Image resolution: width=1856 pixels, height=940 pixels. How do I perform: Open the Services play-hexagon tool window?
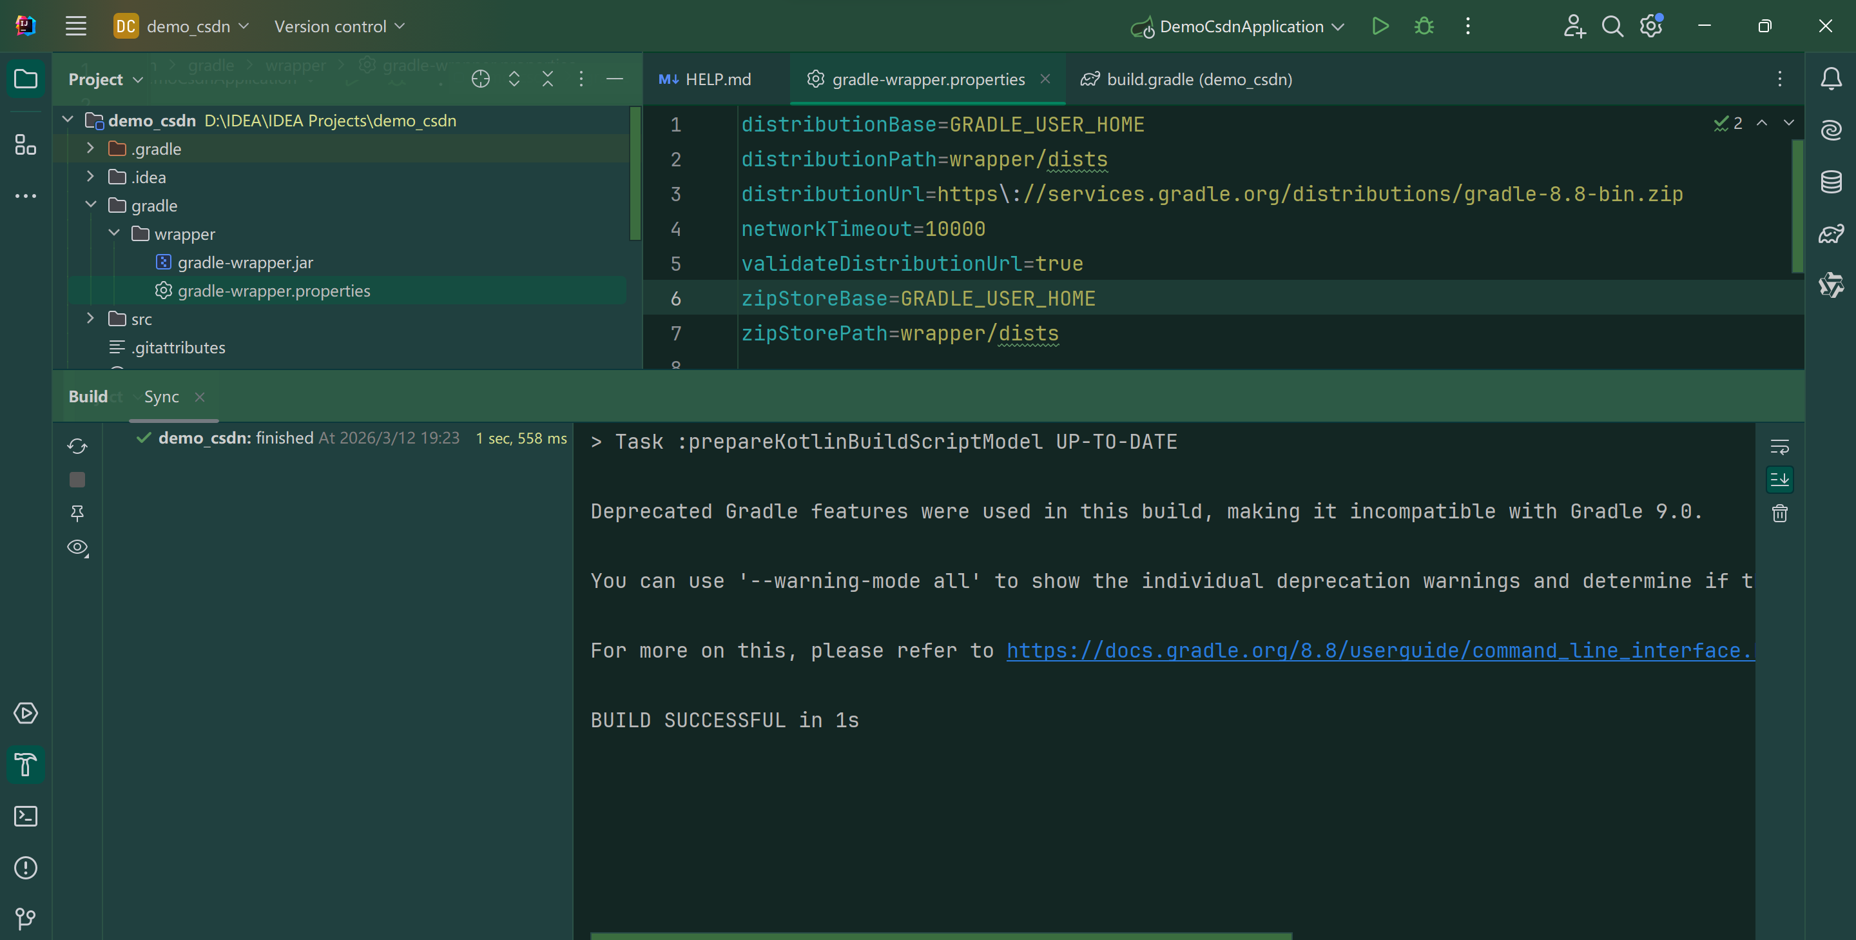(25, 713)
